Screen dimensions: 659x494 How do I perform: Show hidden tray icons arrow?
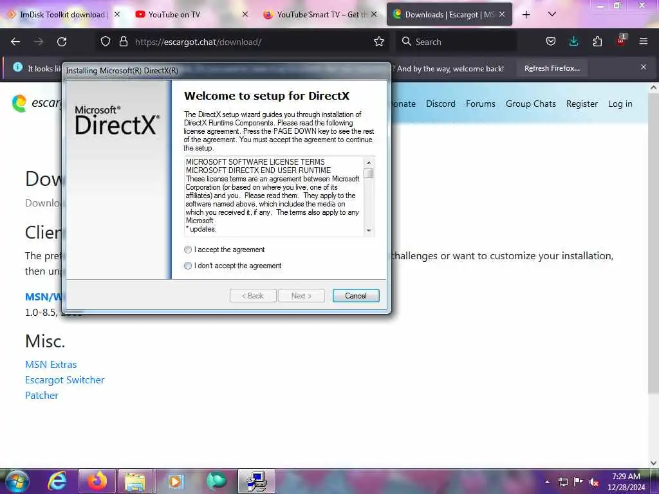point(547,482)
